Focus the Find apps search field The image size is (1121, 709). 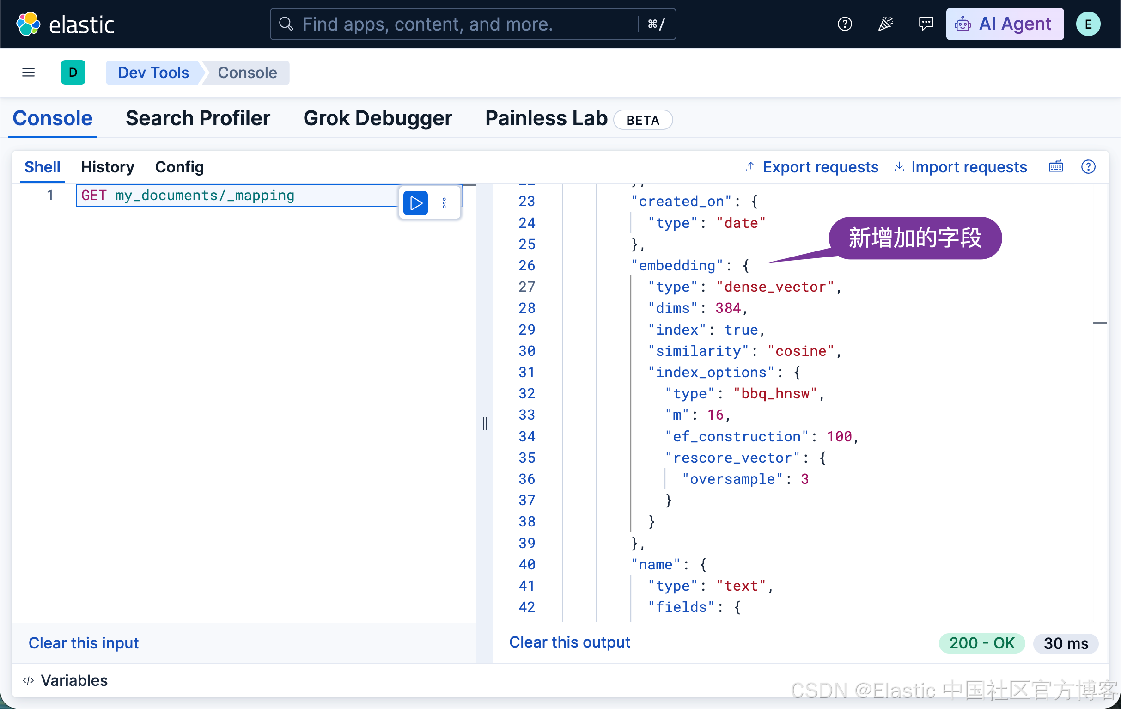tap(473, 24)
